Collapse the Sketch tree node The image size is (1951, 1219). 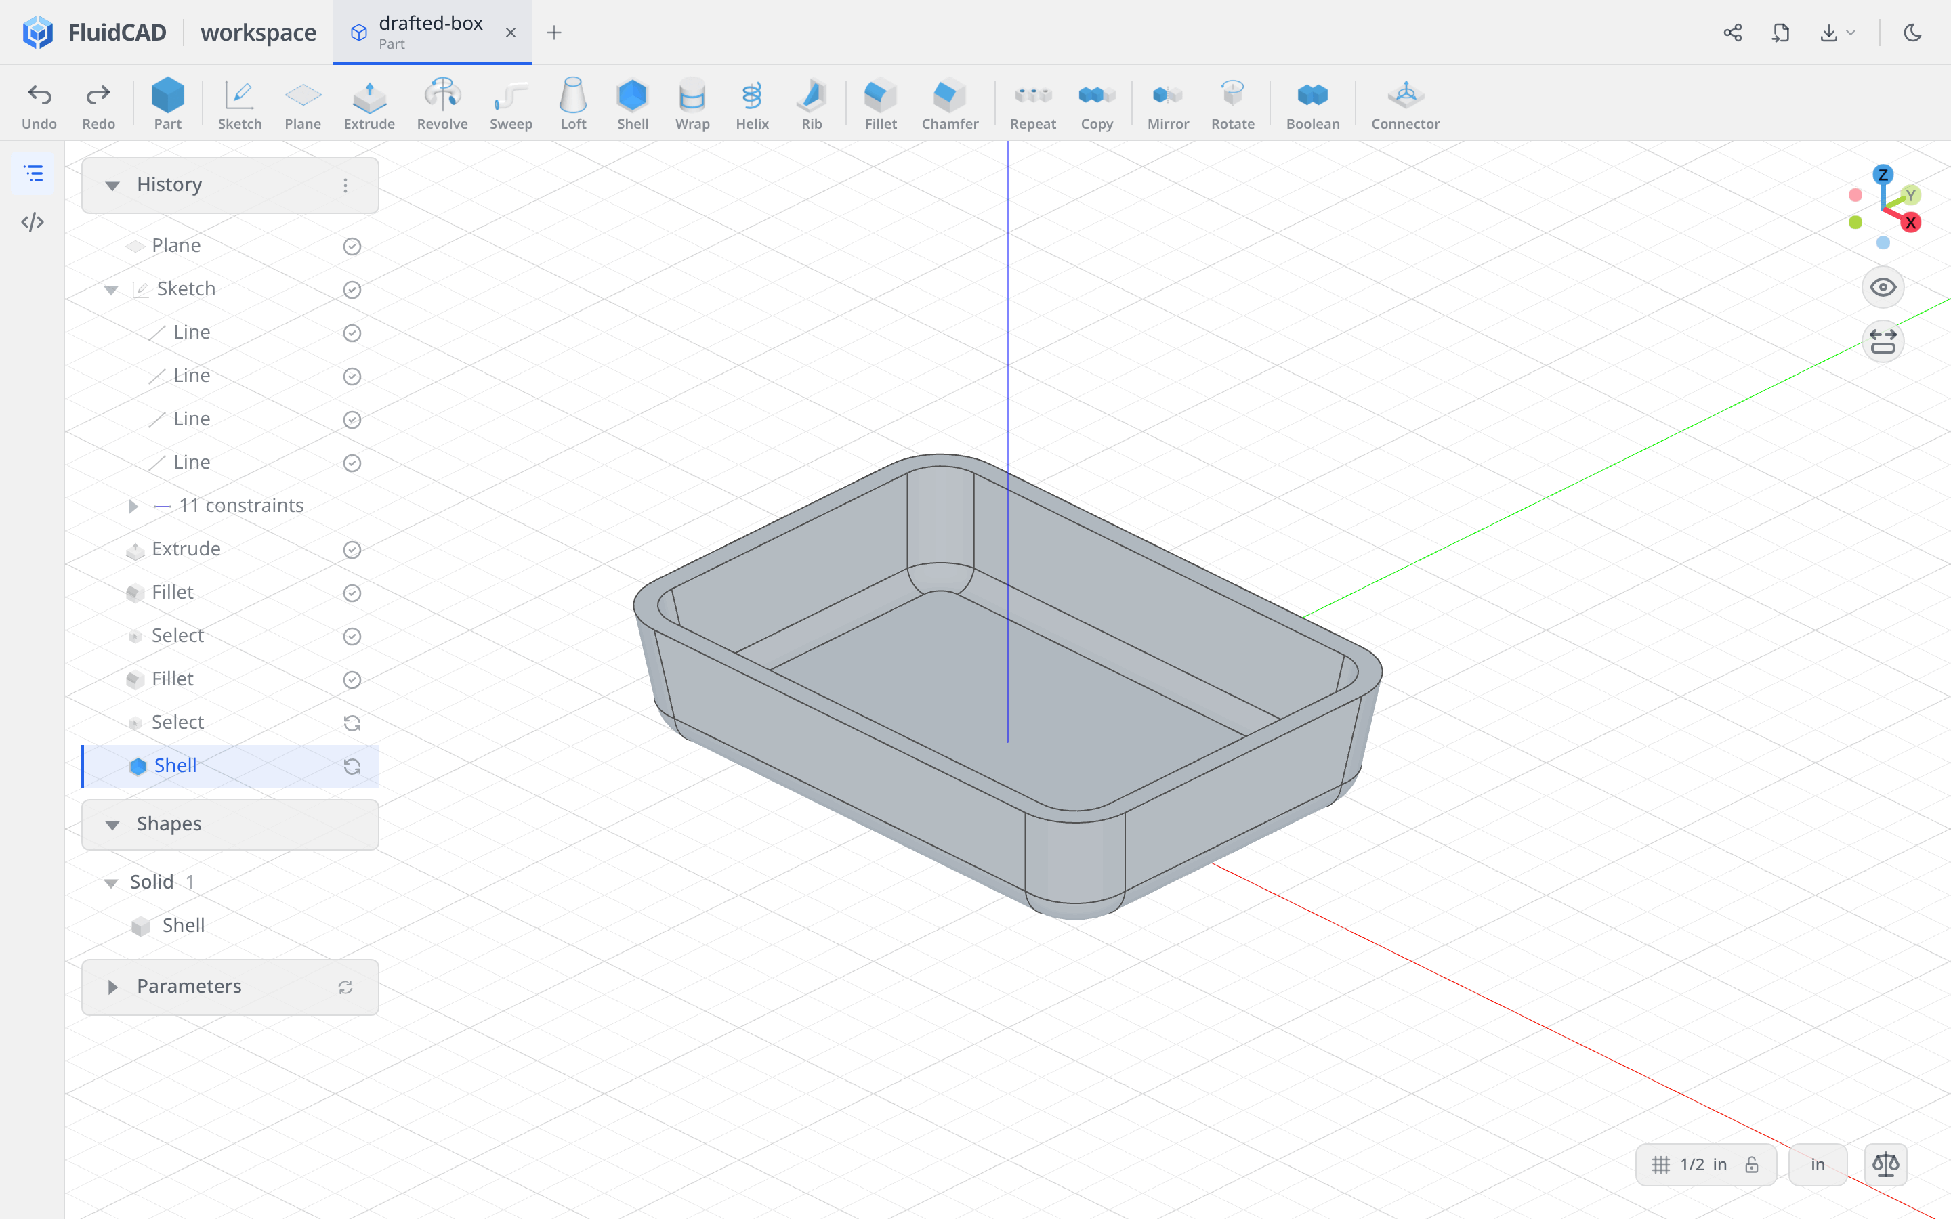[111, 289]
